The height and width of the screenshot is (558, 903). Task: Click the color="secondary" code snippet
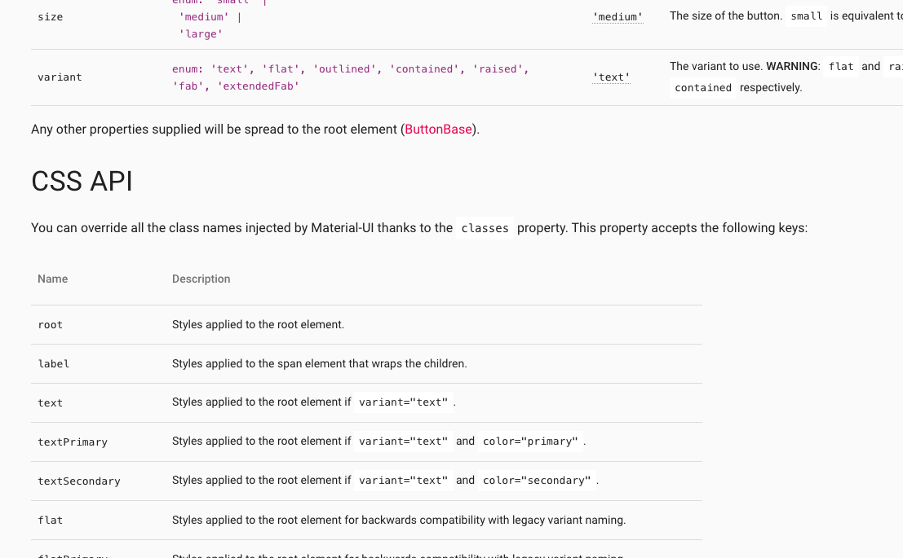(534, 480)
